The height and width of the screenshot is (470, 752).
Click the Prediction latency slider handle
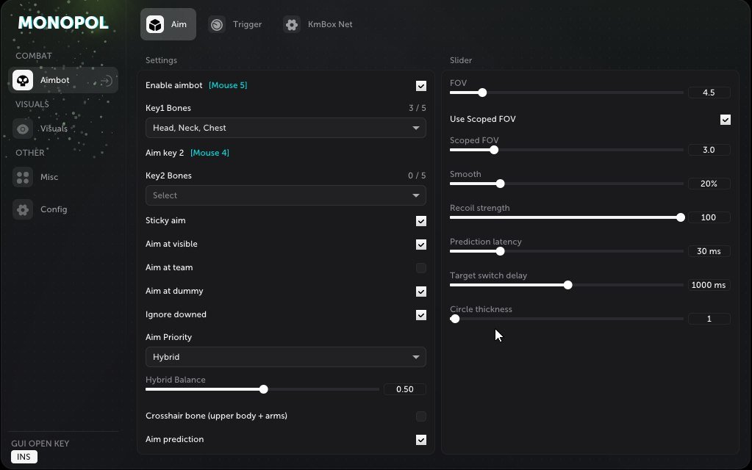pos(500,251)
